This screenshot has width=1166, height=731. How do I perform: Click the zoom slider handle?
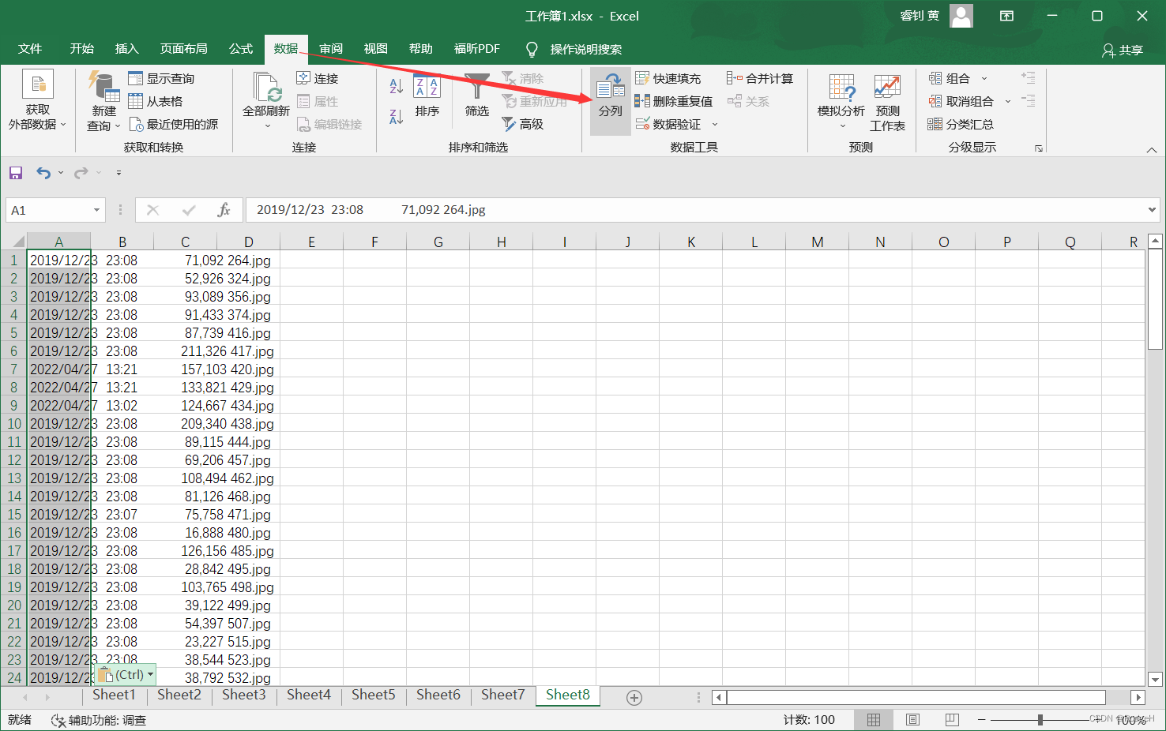(x=1040, y=720)
